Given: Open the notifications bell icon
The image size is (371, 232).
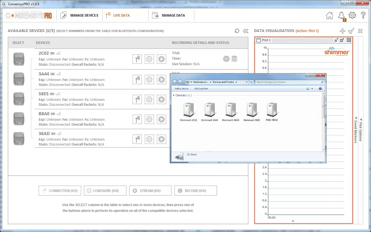Looking at the screenshot, I should [342, 16].
